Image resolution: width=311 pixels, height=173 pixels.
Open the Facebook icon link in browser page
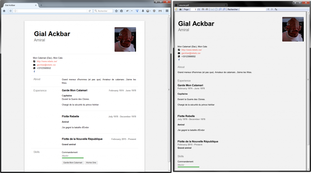pyautogui.click(x=34, y=72)
